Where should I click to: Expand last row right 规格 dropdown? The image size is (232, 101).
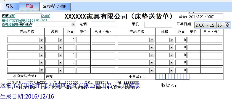[x=172, y=71]
